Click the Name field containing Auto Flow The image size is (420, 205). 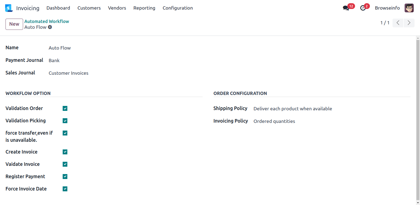point(60,48)
